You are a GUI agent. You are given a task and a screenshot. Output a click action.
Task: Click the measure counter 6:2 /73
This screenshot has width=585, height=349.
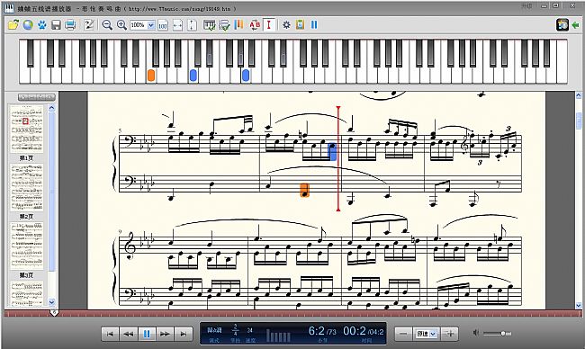pos(322,331)
